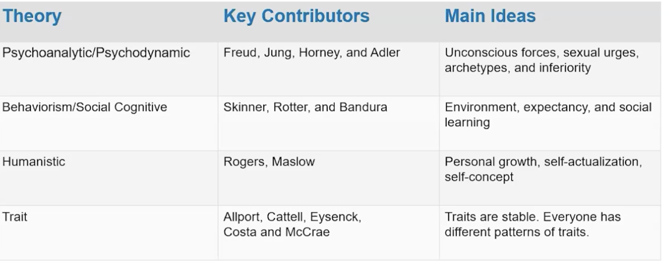The height and width of the screenshot is (271, 669).
Task: Click the Traits are stable main idea text
Action: pos(492,217)
